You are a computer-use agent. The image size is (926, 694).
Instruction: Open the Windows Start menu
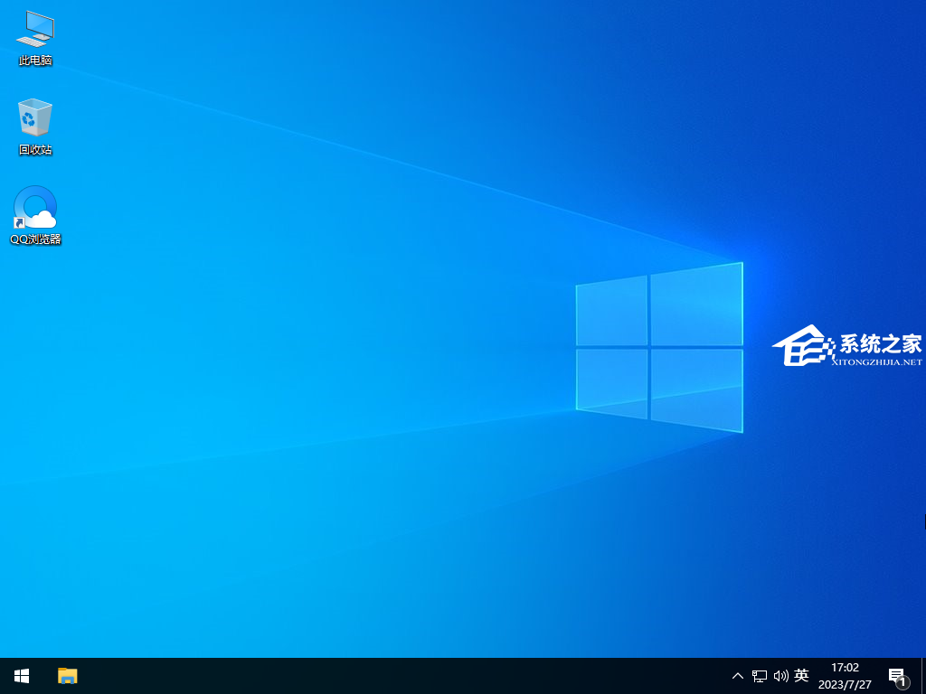(22, 676)
